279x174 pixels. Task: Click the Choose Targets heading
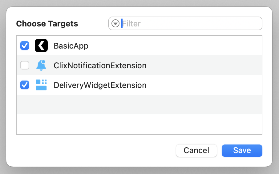coord(47,24)
